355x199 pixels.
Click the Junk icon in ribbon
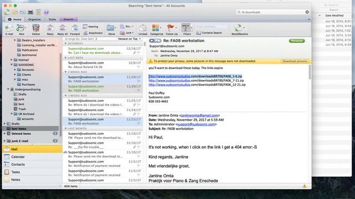pyautogui.click(x=123, y=33)
